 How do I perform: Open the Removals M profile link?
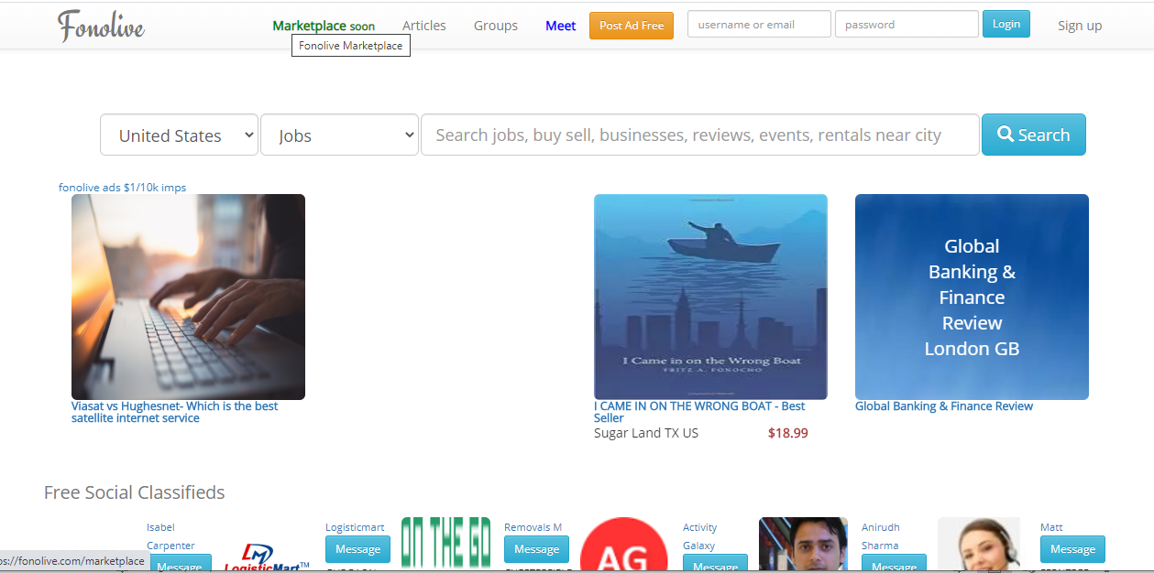(533, 527)
